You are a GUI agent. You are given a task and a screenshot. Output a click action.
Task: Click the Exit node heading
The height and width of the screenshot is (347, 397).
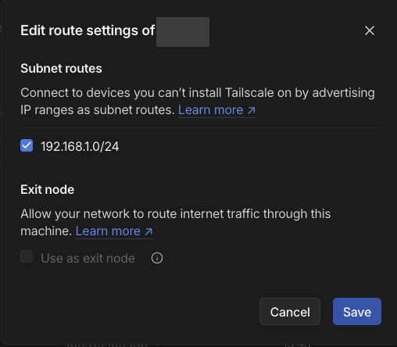pyautogui.click(x=48, y=189)
